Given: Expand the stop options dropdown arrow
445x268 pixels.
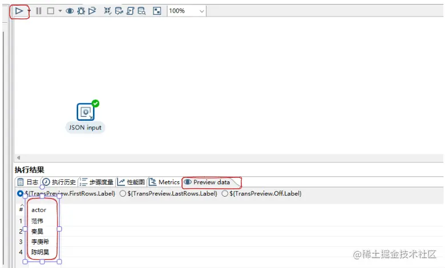Looking at the screenshot, I should (x=60, y=11).
